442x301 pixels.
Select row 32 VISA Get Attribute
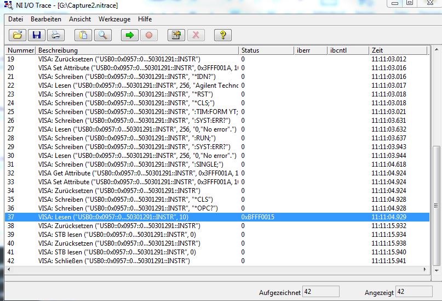[x=217, y=173]
